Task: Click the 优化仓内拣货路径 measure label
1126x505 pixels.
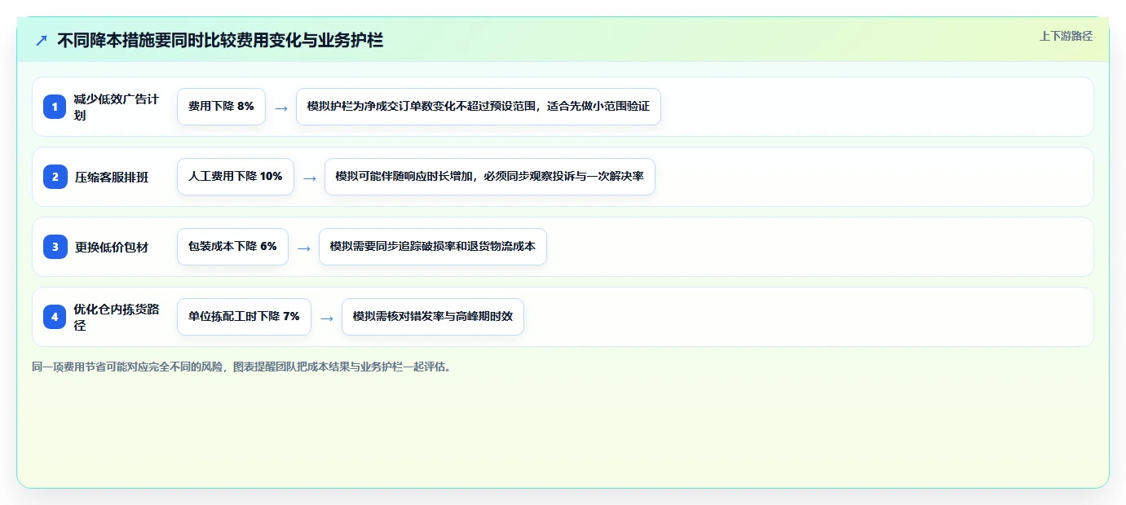Action: (117, 317)
